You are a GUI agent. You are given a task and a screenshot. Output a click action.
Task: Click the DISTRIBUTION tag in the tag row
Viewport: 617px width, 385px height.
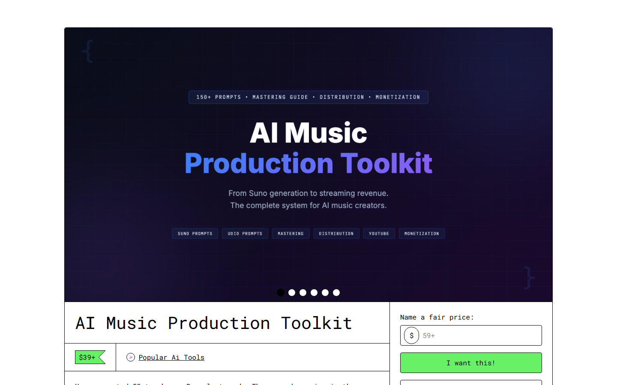(336, 234)
